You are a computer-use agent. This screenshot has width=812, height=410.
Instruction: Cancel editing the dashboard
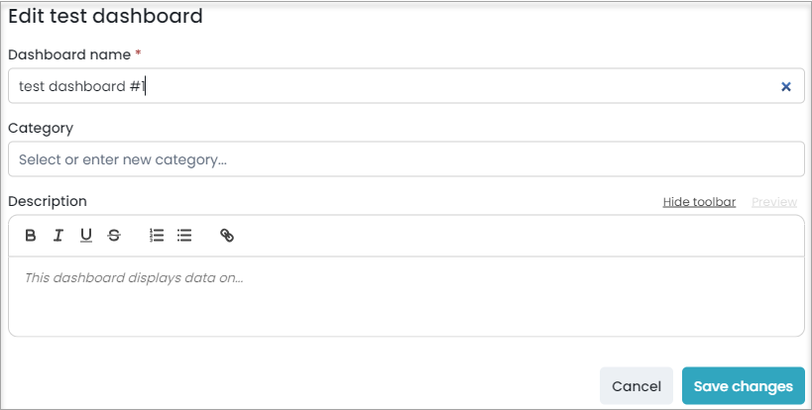point(637,386)
